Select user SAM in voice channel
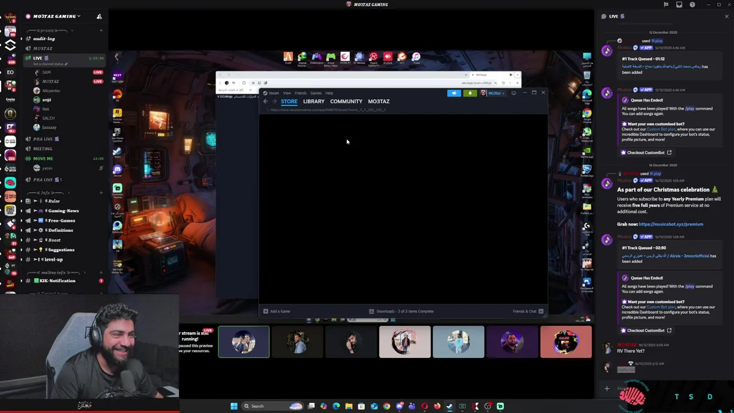 coord(46,72)
